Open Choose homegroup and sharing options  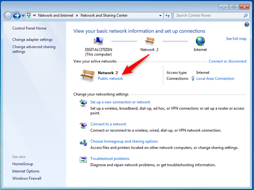tap(124, 142)
